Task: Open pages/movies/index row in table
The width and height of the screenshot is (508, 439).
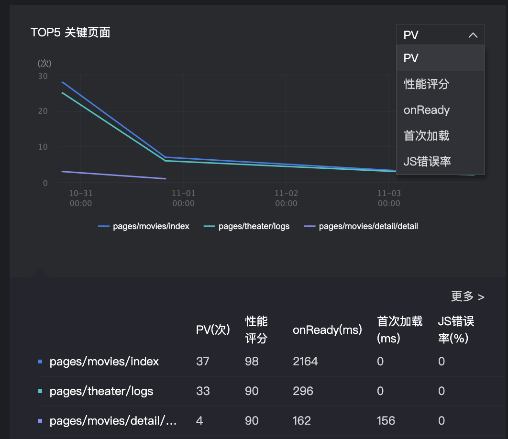Action: point(104,362)
